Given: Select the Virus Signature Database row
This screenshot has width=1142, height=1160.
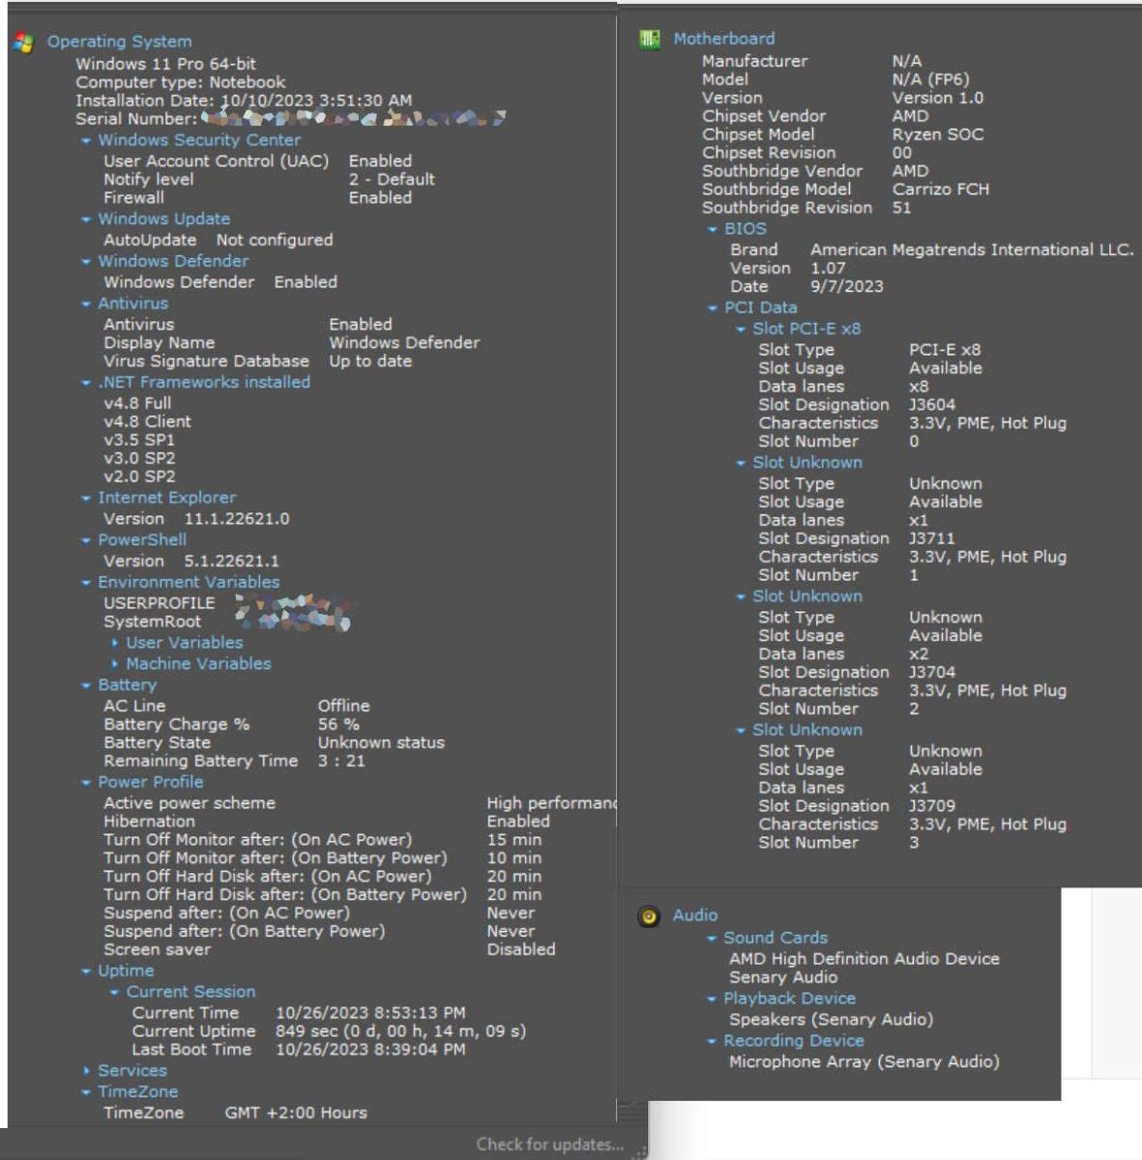Looking at the screenshot, I should pos(257,362).
